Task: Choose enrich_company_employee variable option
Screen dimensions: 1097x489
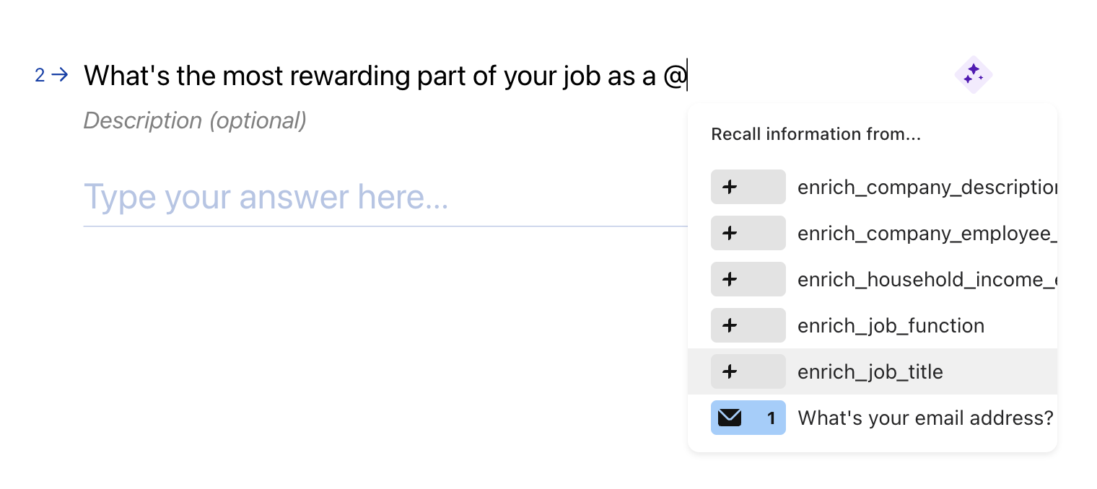Action: pos(873,233)
